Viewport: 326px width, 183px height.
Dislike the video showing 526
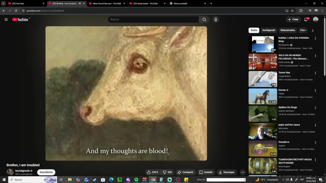(167, 172)
